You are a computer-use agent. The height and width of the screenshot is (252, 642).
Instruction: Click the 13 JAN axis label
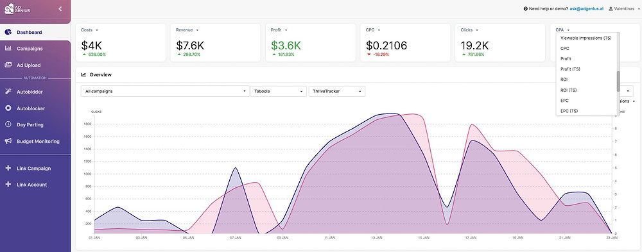377,237
